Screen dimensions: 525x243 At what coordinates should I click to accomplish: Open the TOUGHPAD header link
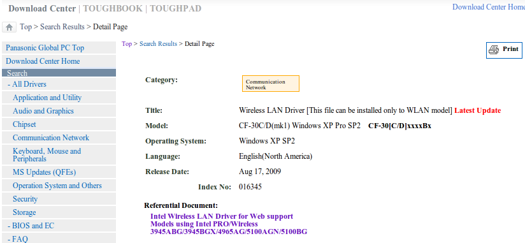(x=175, y=9)
